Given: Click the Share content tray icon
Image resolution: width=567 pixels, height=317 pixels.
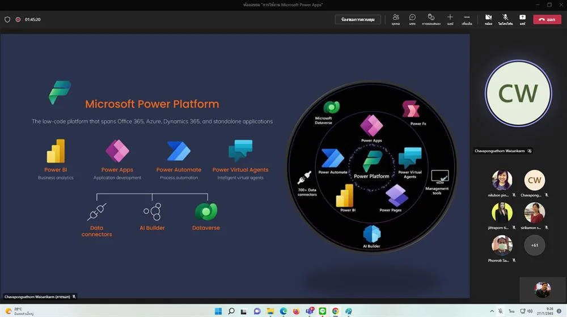Looking at the screenshot, I should click(523, 19).
